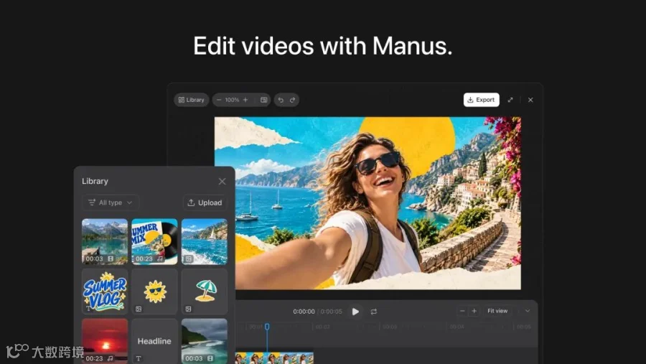The width and height of the screenshot is (646, 364).
Task: Select the red sunset 00:23 audio clip
Action: click(x=105, y=341)
